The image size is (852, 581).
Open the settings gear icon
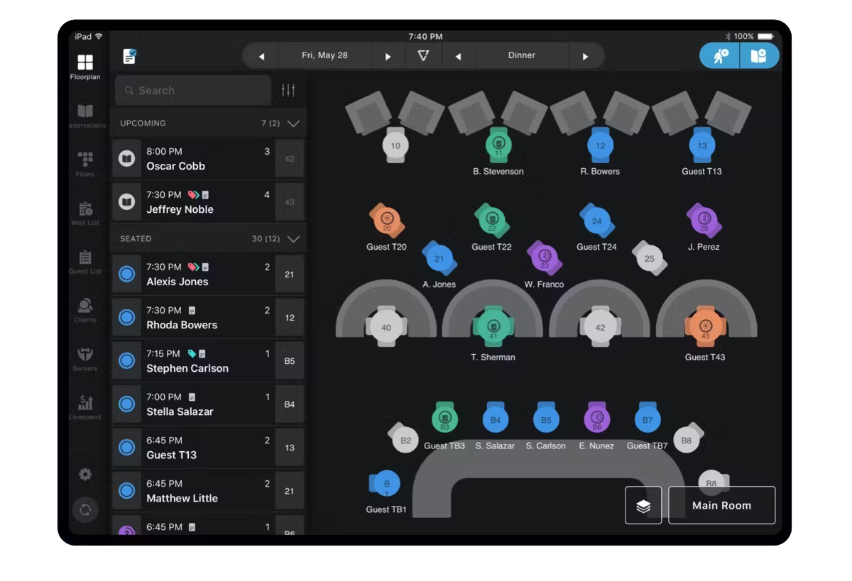coord(85,475)
